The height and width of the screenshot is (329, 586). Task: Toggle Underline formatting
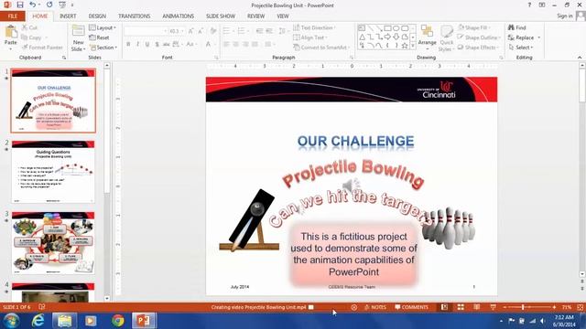click(147, 45)
